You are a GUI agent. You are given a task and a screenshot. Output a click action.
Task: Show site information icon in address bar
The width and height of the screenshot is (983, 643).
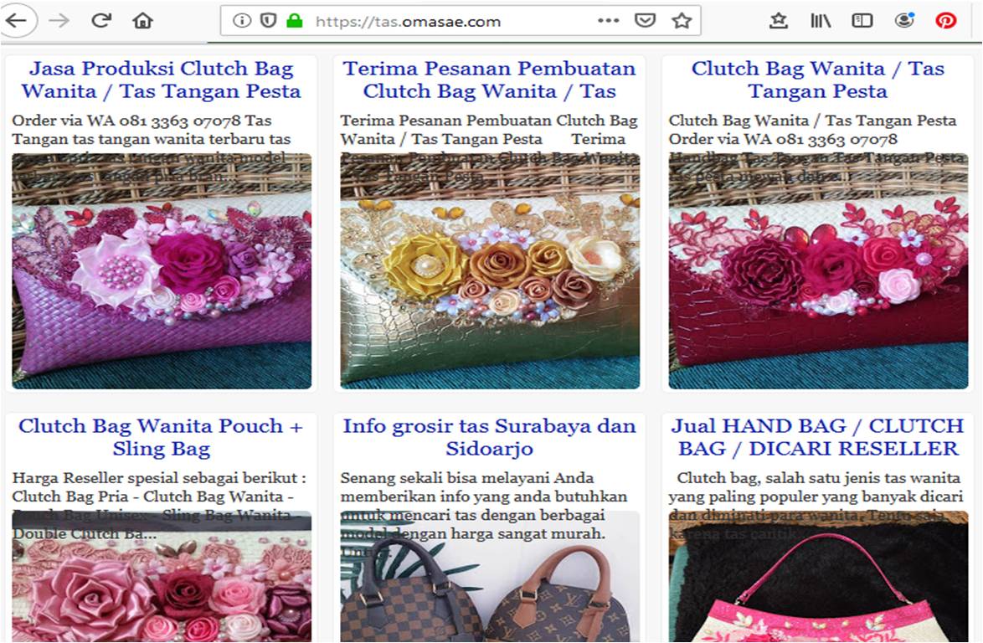pyautogui.click(x=242, y=21)
